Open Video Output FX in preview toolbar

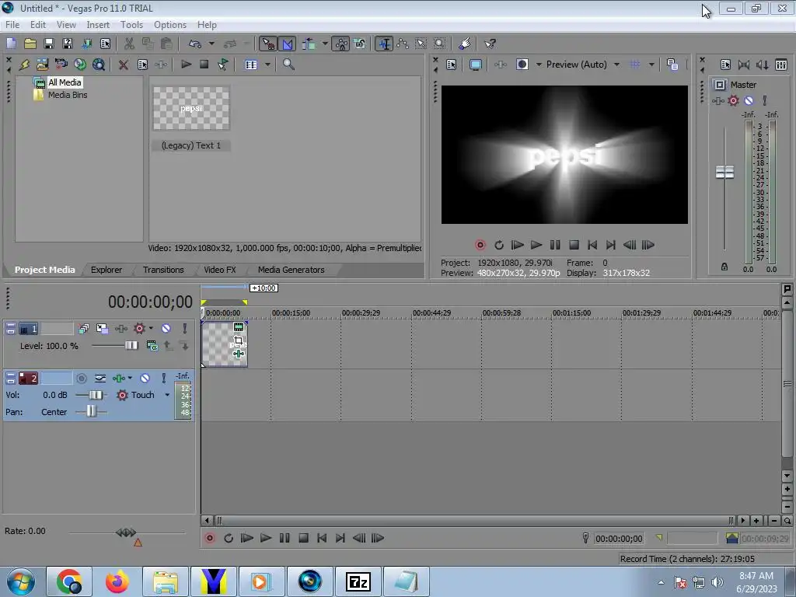pyautogui.click(x=501, y=65)
